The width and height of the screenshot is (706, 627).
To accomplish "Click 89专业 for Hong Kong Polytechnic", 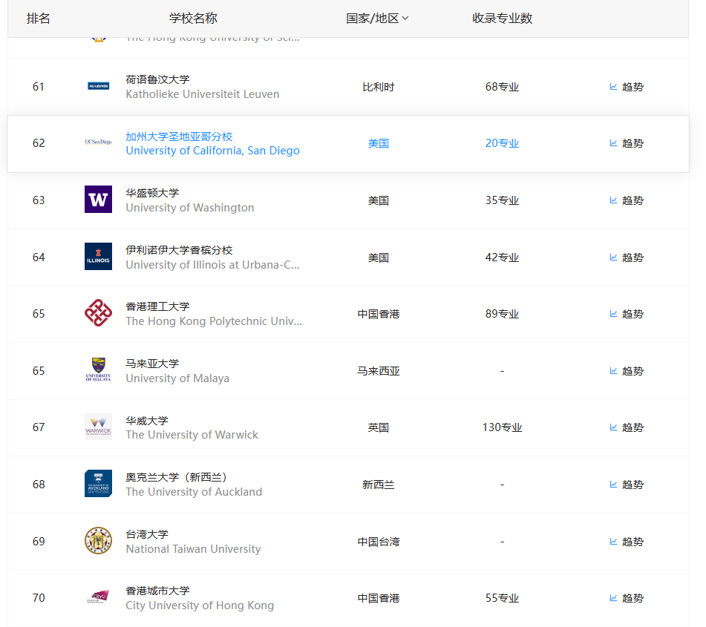I will click(x=502, y=314).
